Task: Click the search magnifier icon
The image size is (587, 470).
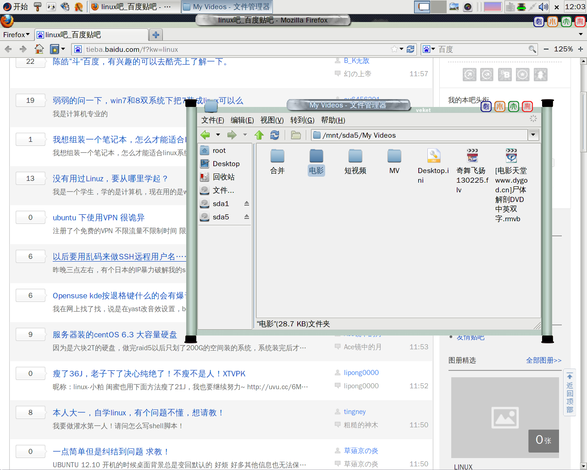Action: 532,49
